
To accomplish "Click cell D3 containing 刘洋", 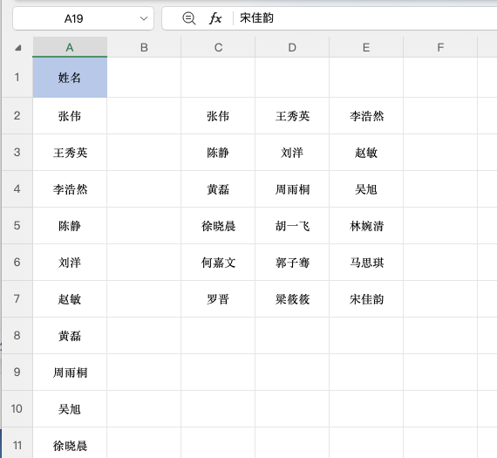I will 292,153.
